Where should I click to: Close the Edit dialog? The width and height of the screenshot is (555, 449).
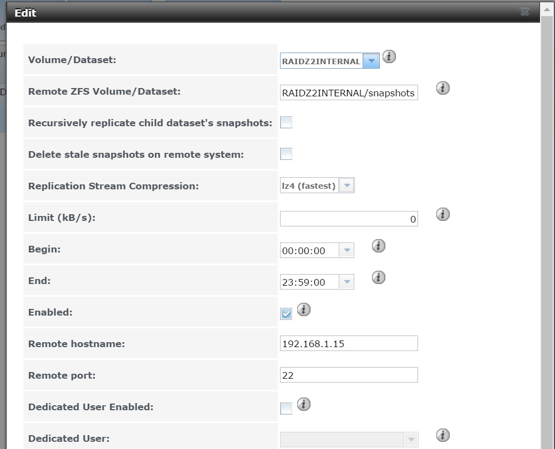525,12
